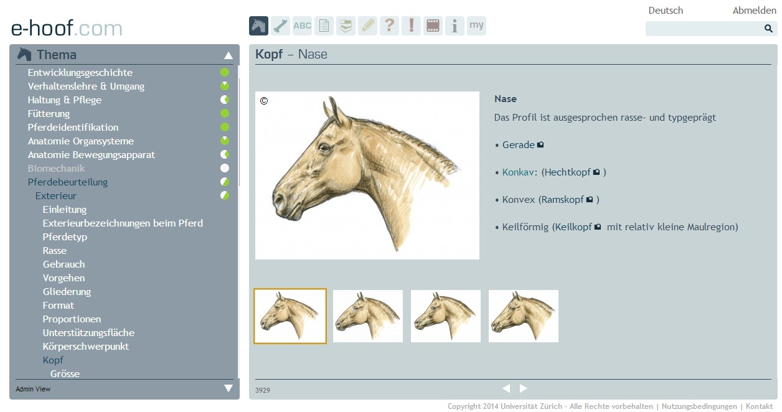Open the wrench tool icon
Viewport: 782px width, 412px height.
tap(280, 26)
